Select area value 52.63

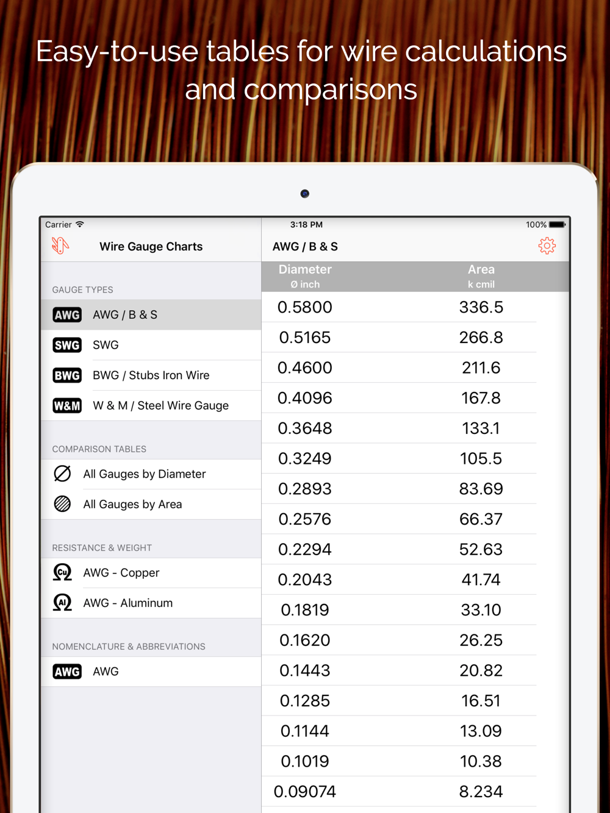(x=481, y=549)
